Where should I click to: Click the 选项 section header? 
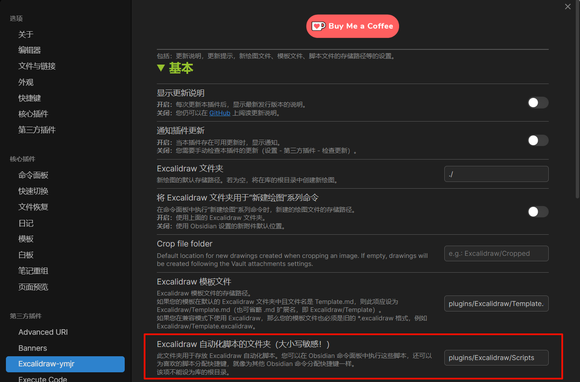(x=16, y=19)
